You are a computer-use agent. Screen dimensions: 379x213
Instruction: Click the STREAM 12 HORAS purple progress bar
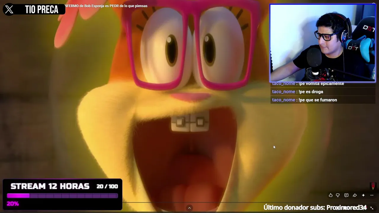62,196
